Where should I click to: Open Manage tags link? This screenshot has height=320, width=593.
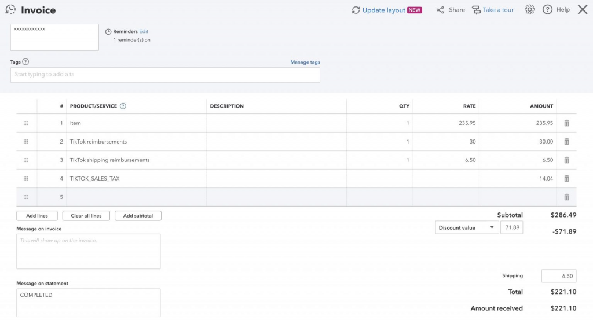point(305,62)
